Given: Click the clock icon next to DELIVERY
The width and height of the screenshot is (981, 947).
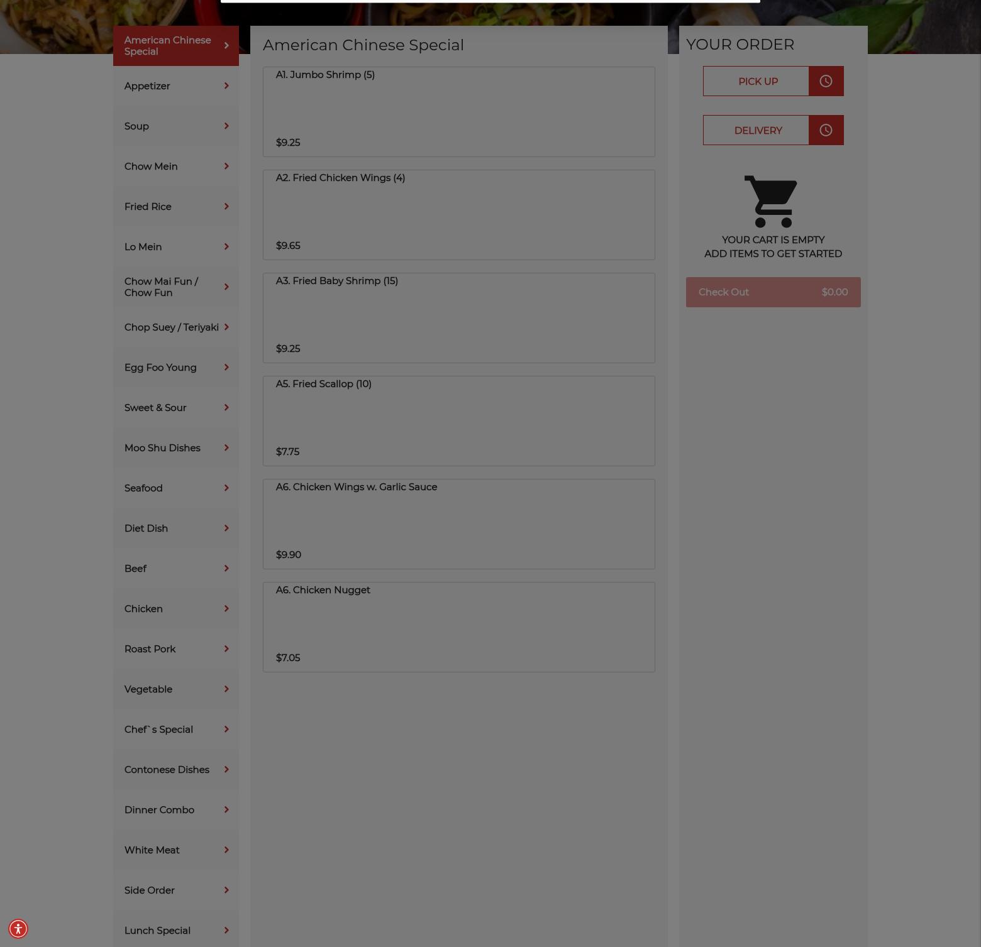Looking at the screenshot, I should pyautogui.click(x=826, y=130).
